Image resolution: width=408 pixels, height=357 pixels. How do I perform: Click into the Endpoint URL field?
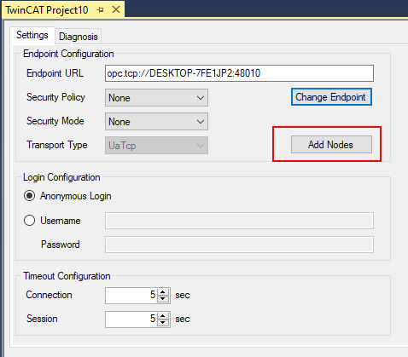point(239,73)
